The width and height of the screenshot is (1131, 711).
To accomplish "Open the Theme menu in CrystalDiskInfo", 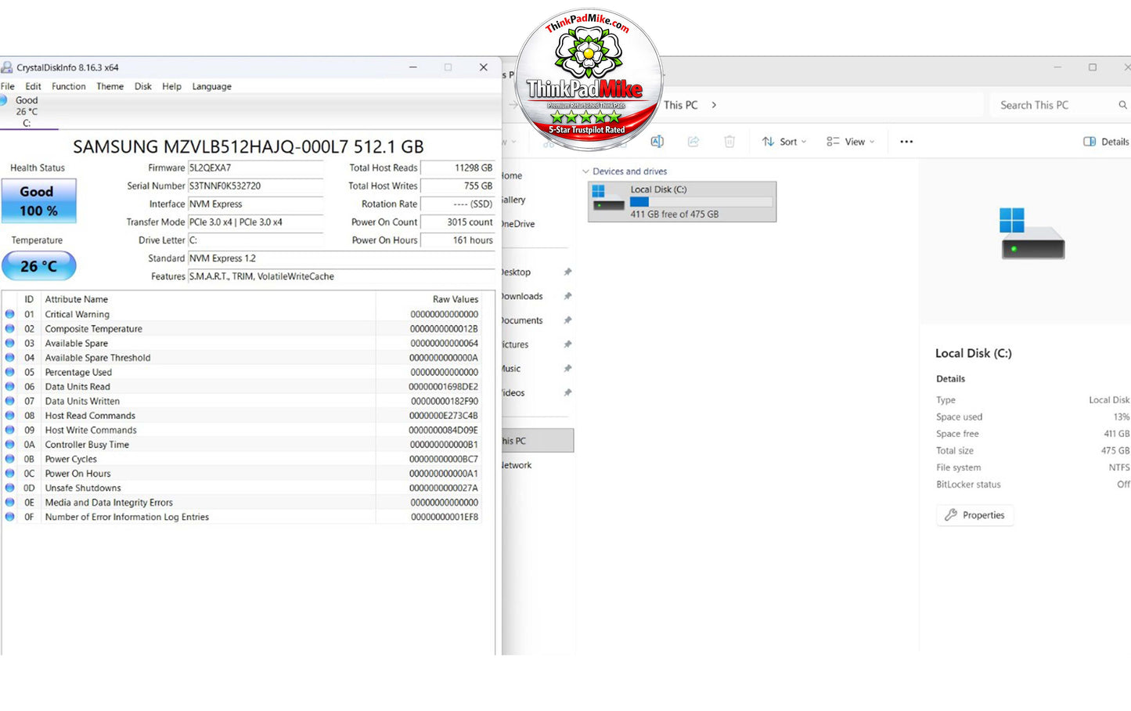I will click(x=110, y=86).
